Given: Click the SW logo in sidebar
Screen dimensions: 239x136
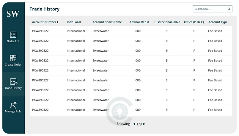Looking at the screenshot, I should [13, 14].
